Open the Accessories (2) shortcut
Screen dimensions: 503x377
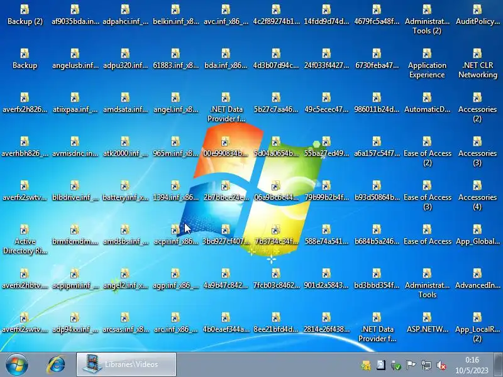pyautogui.click(x=477, y=107)
